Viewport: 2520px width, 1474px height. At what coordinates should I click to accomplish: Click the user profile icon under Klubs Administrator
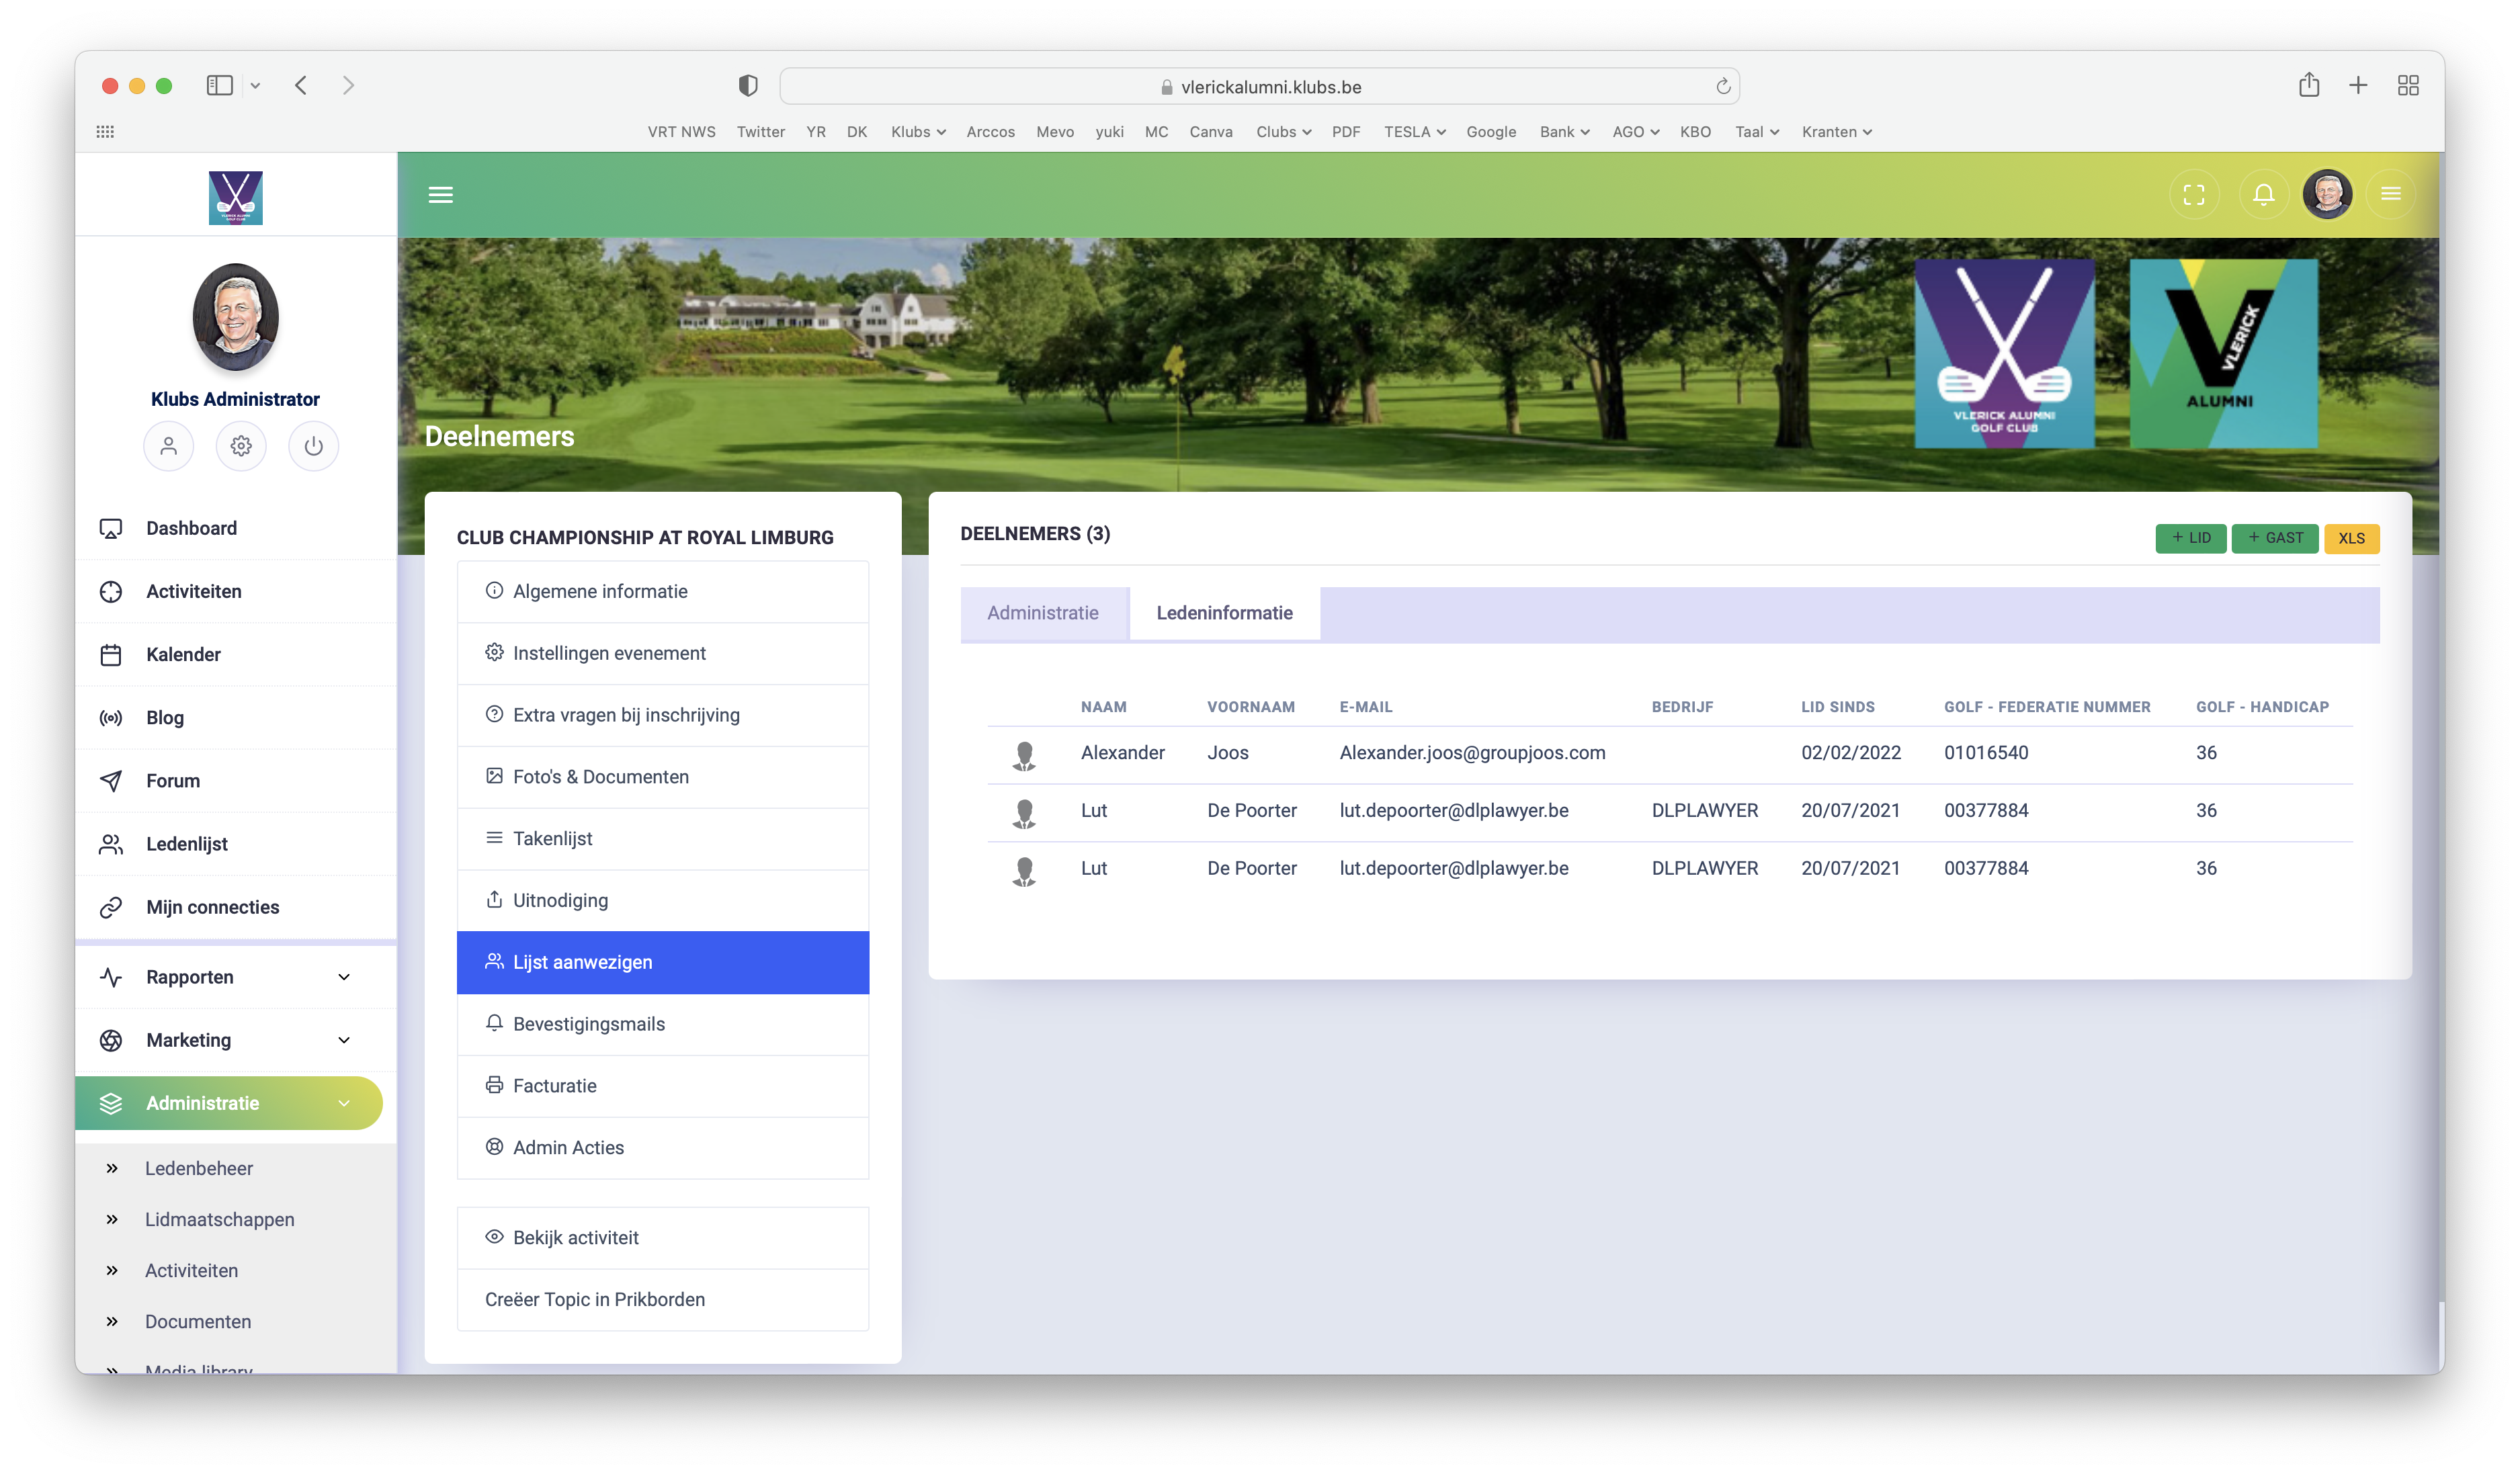coord(168,446)
